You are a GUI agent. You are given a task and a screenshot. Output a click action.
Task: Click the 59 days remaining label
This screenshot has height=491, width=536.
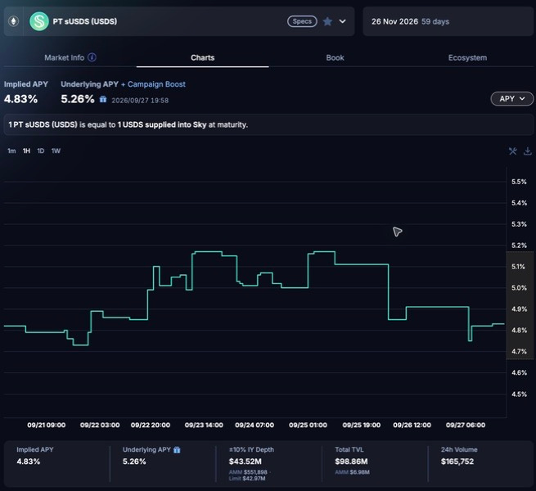pyautogui.click(x=435, y=21)
